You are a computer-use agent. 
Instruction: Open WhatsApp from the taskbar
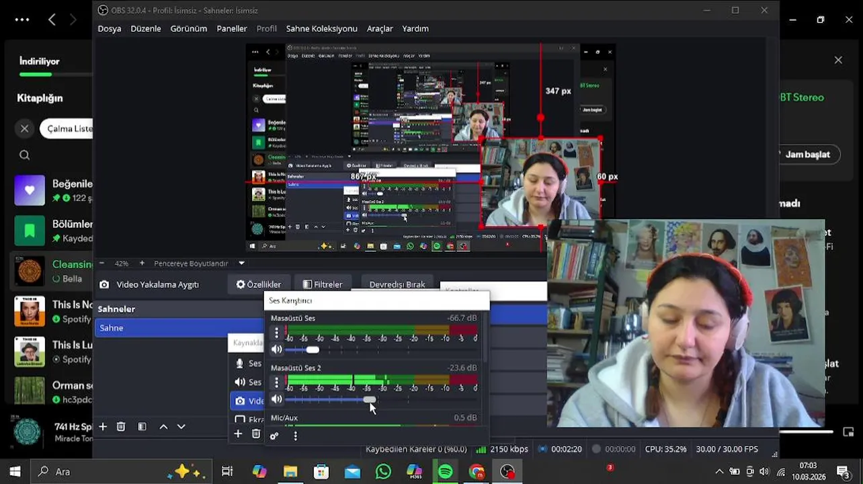coord(383,471)
